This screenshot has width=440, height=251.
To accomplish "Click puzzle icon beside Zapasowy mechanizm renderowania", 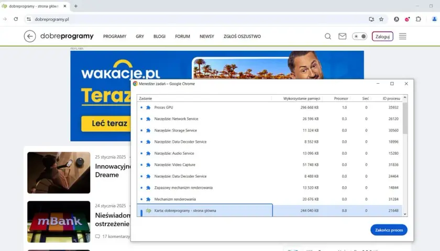I will click(x=148, y=188).
